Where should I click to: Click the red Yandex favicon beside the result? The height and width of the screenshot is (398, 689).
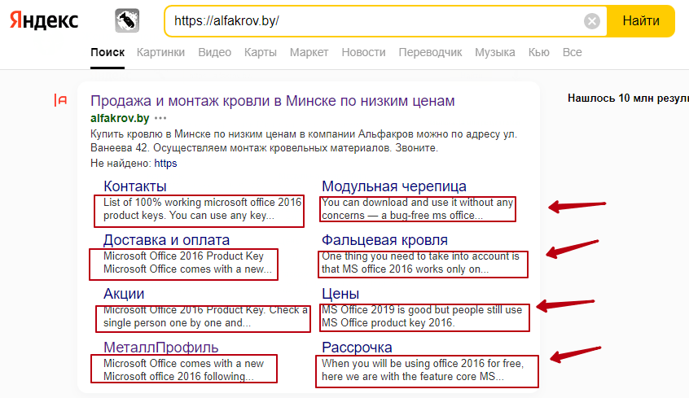click(x=60, y=100)
